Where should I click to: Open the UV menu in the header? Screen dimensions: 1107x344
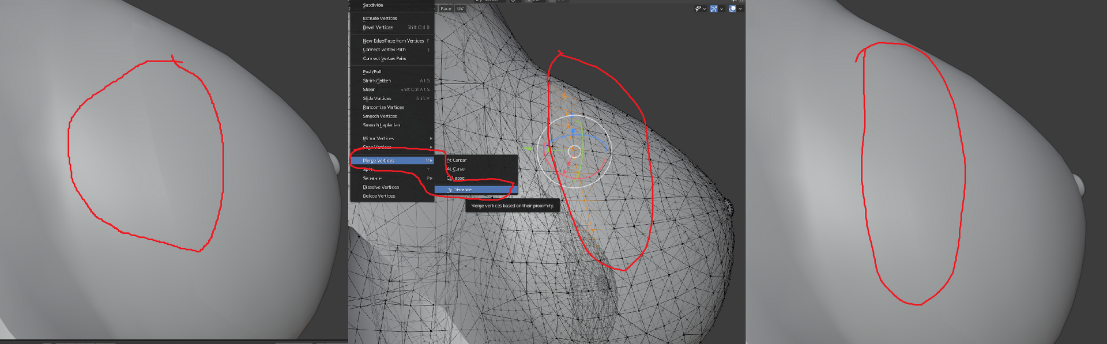click(x=460, y=9)
